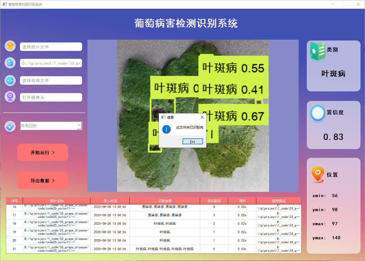Close the main application window
The width and height of the screenshot is (365, 261).
(358, 4)
